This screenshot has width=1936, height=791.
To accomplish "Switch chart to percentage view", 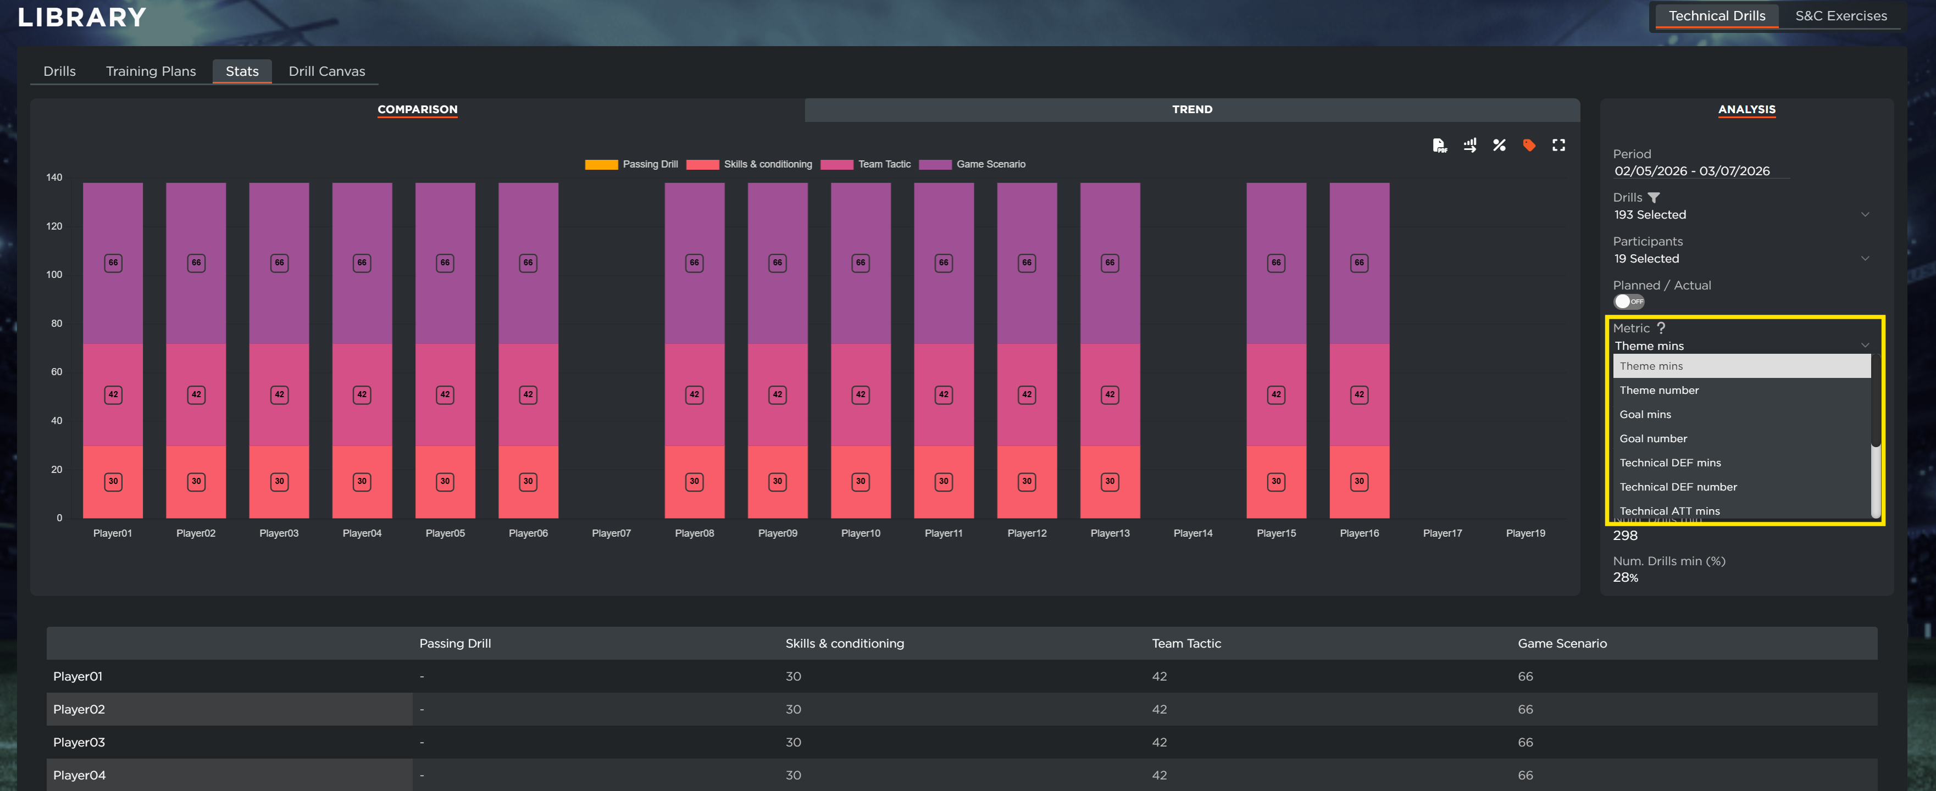I will (1499, 146).
